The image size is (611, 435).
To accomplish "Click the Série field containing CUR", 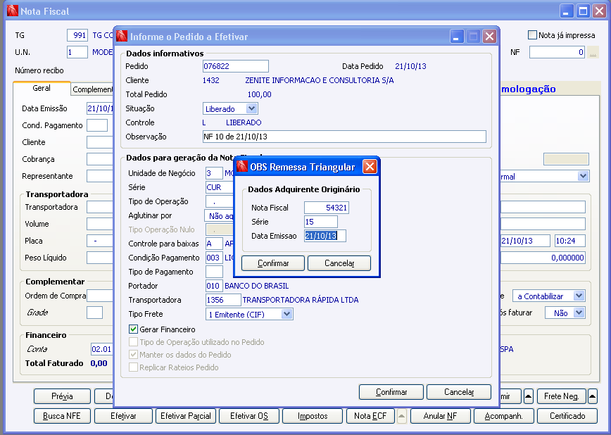I will [x=220, y=187].
